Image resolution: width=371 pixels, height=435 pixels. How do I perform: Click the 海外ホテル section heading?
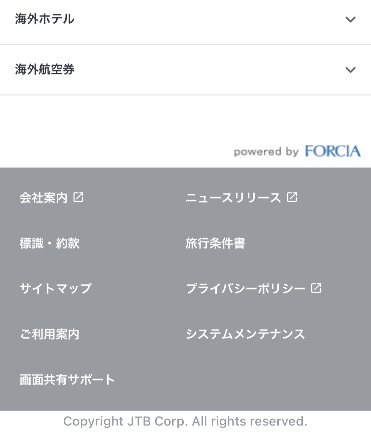point(45,19)
